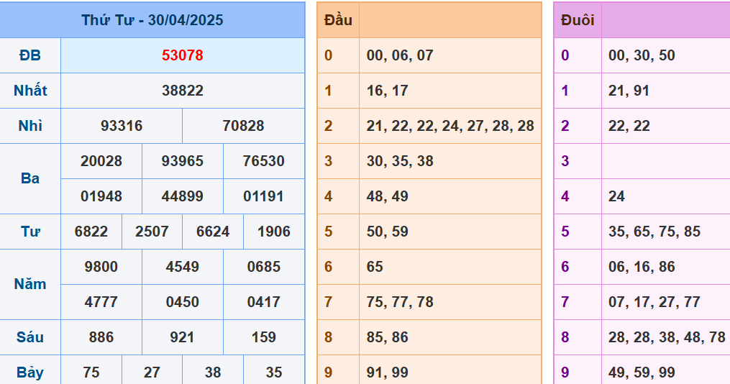Viewport: 730px width, 384px height.
Task: Select Đuôi row values 21, 91
Action: (629, 91)
